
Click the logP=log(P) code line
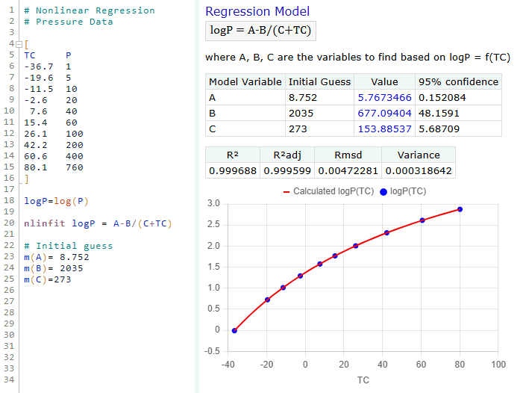click(x=56, y=201)
